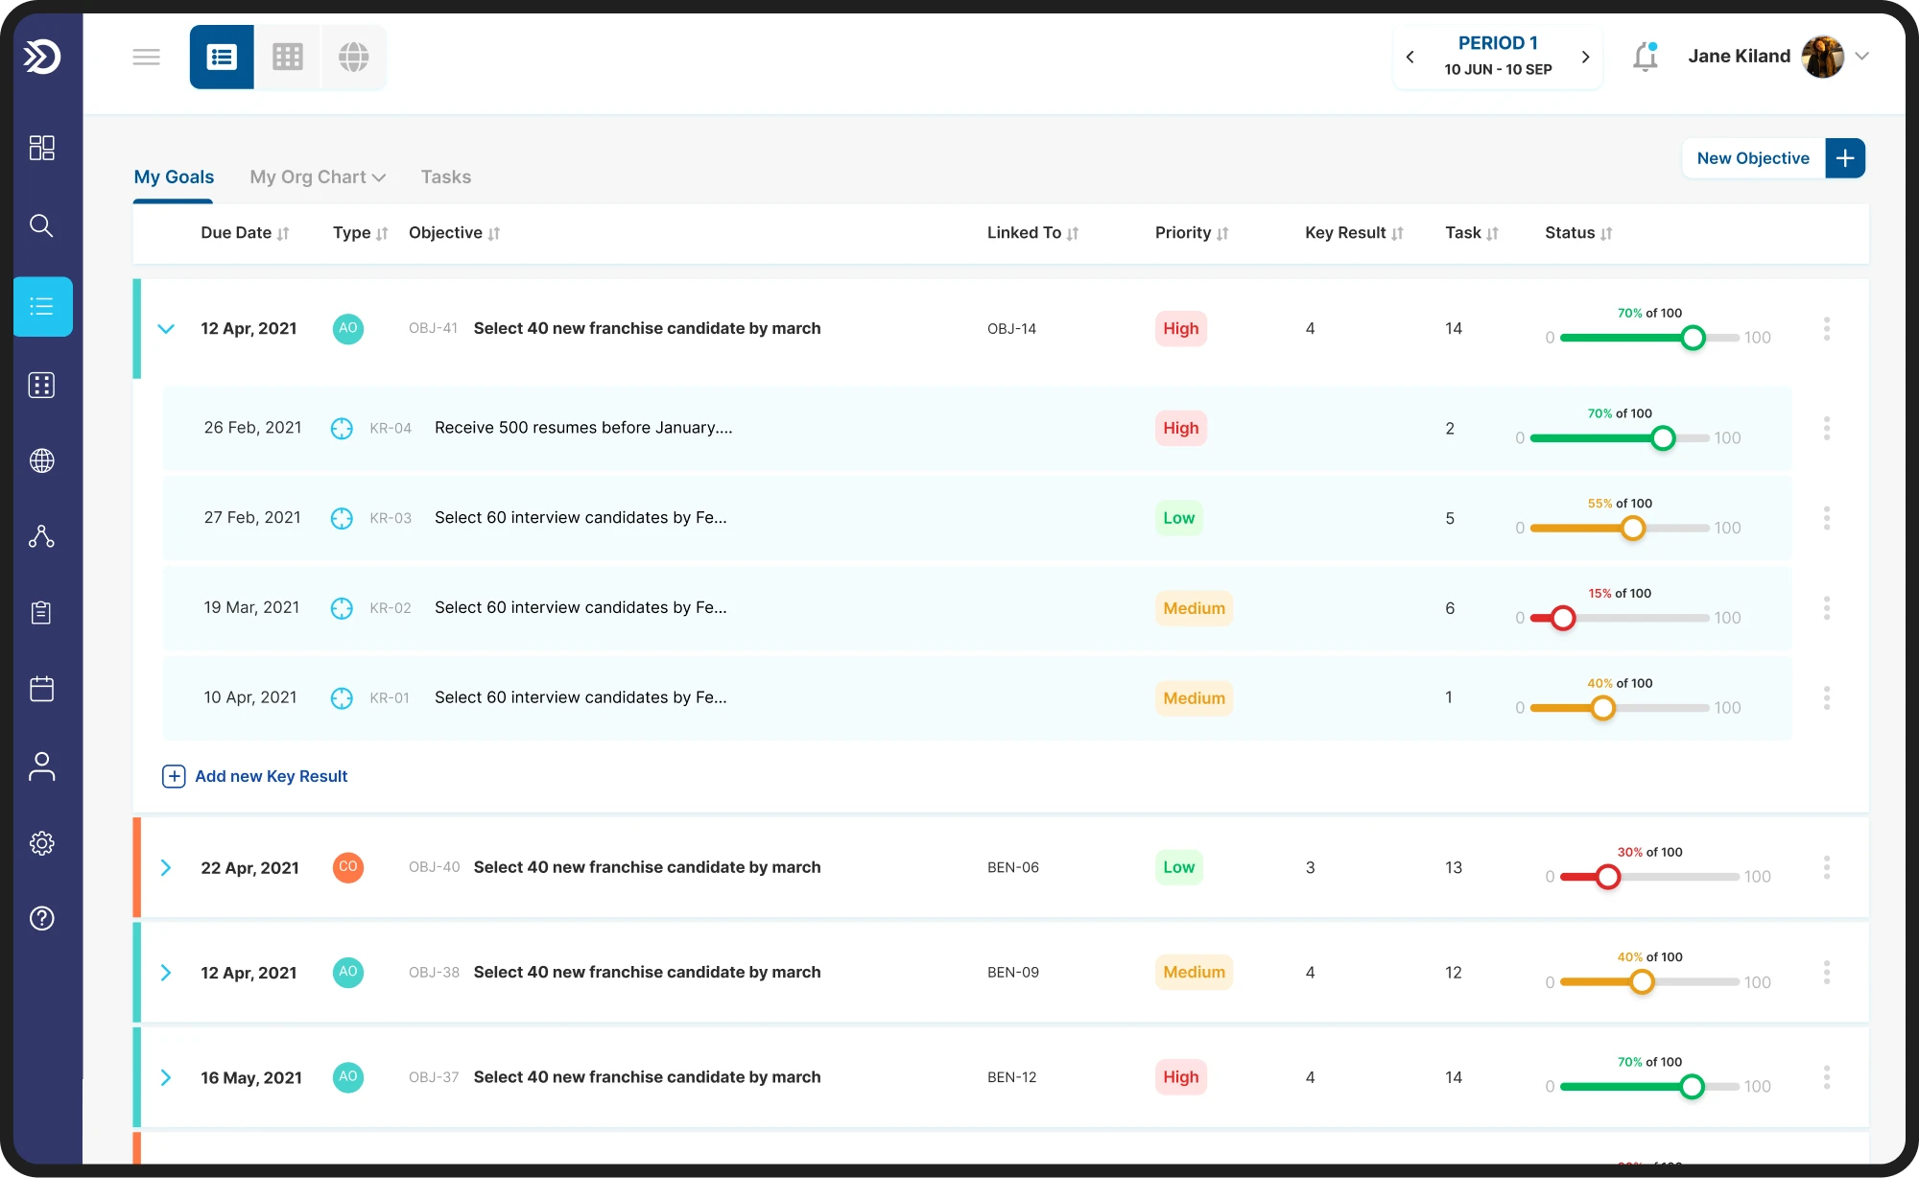
Task: Open the My Org Chart dropdown tab
Action: [318, 177]
